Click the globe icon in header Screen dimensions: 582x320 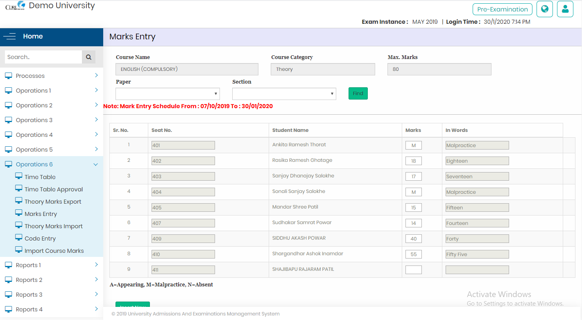click(x=545, y=9)
